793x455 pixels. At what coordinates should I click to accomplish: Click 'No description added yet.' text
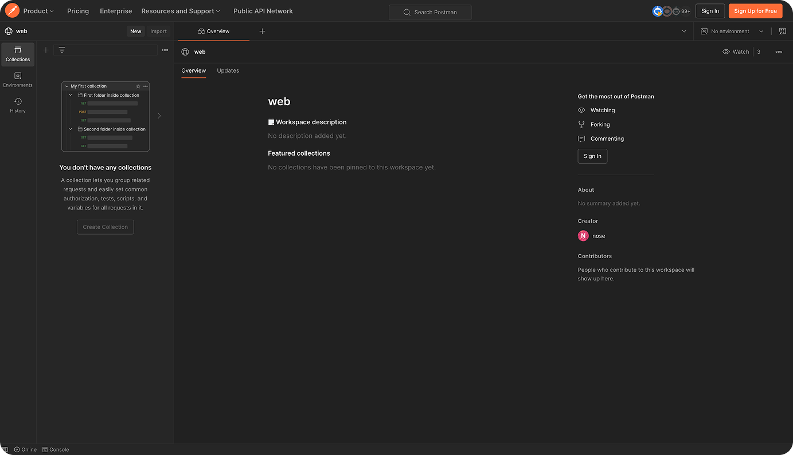pos(307,136)
